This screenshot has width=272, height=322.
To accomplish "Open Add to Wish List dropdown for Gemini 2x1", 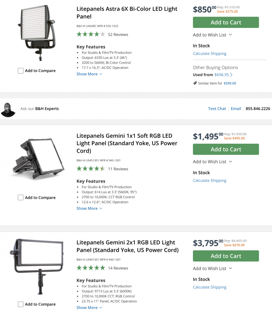I will [x=212, y=268].
